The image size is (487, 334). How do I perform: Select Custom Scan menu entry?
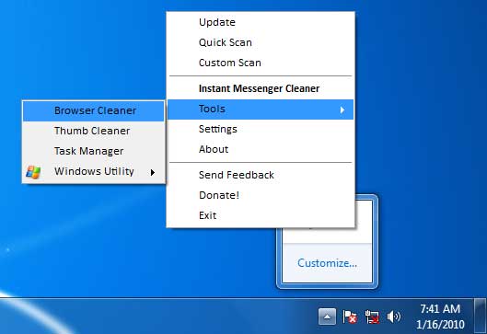261,63
